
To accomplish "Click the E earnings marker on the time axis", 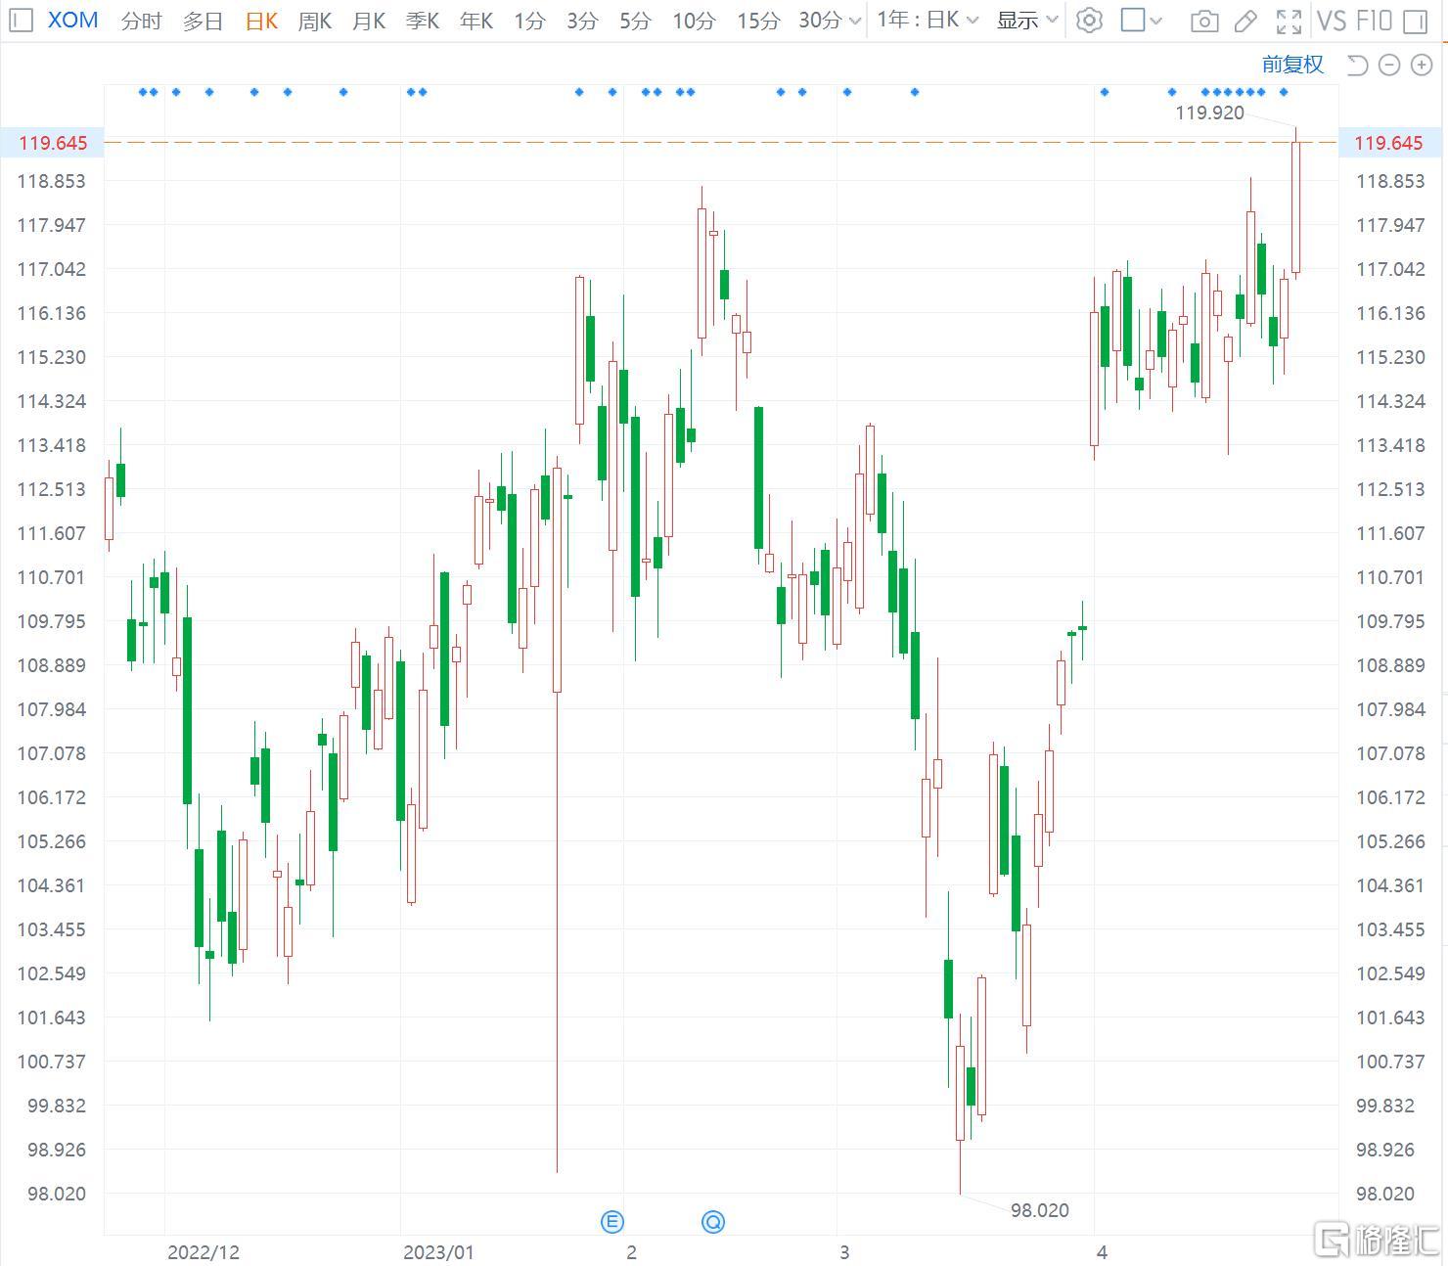I will [x=612, y=1221].
